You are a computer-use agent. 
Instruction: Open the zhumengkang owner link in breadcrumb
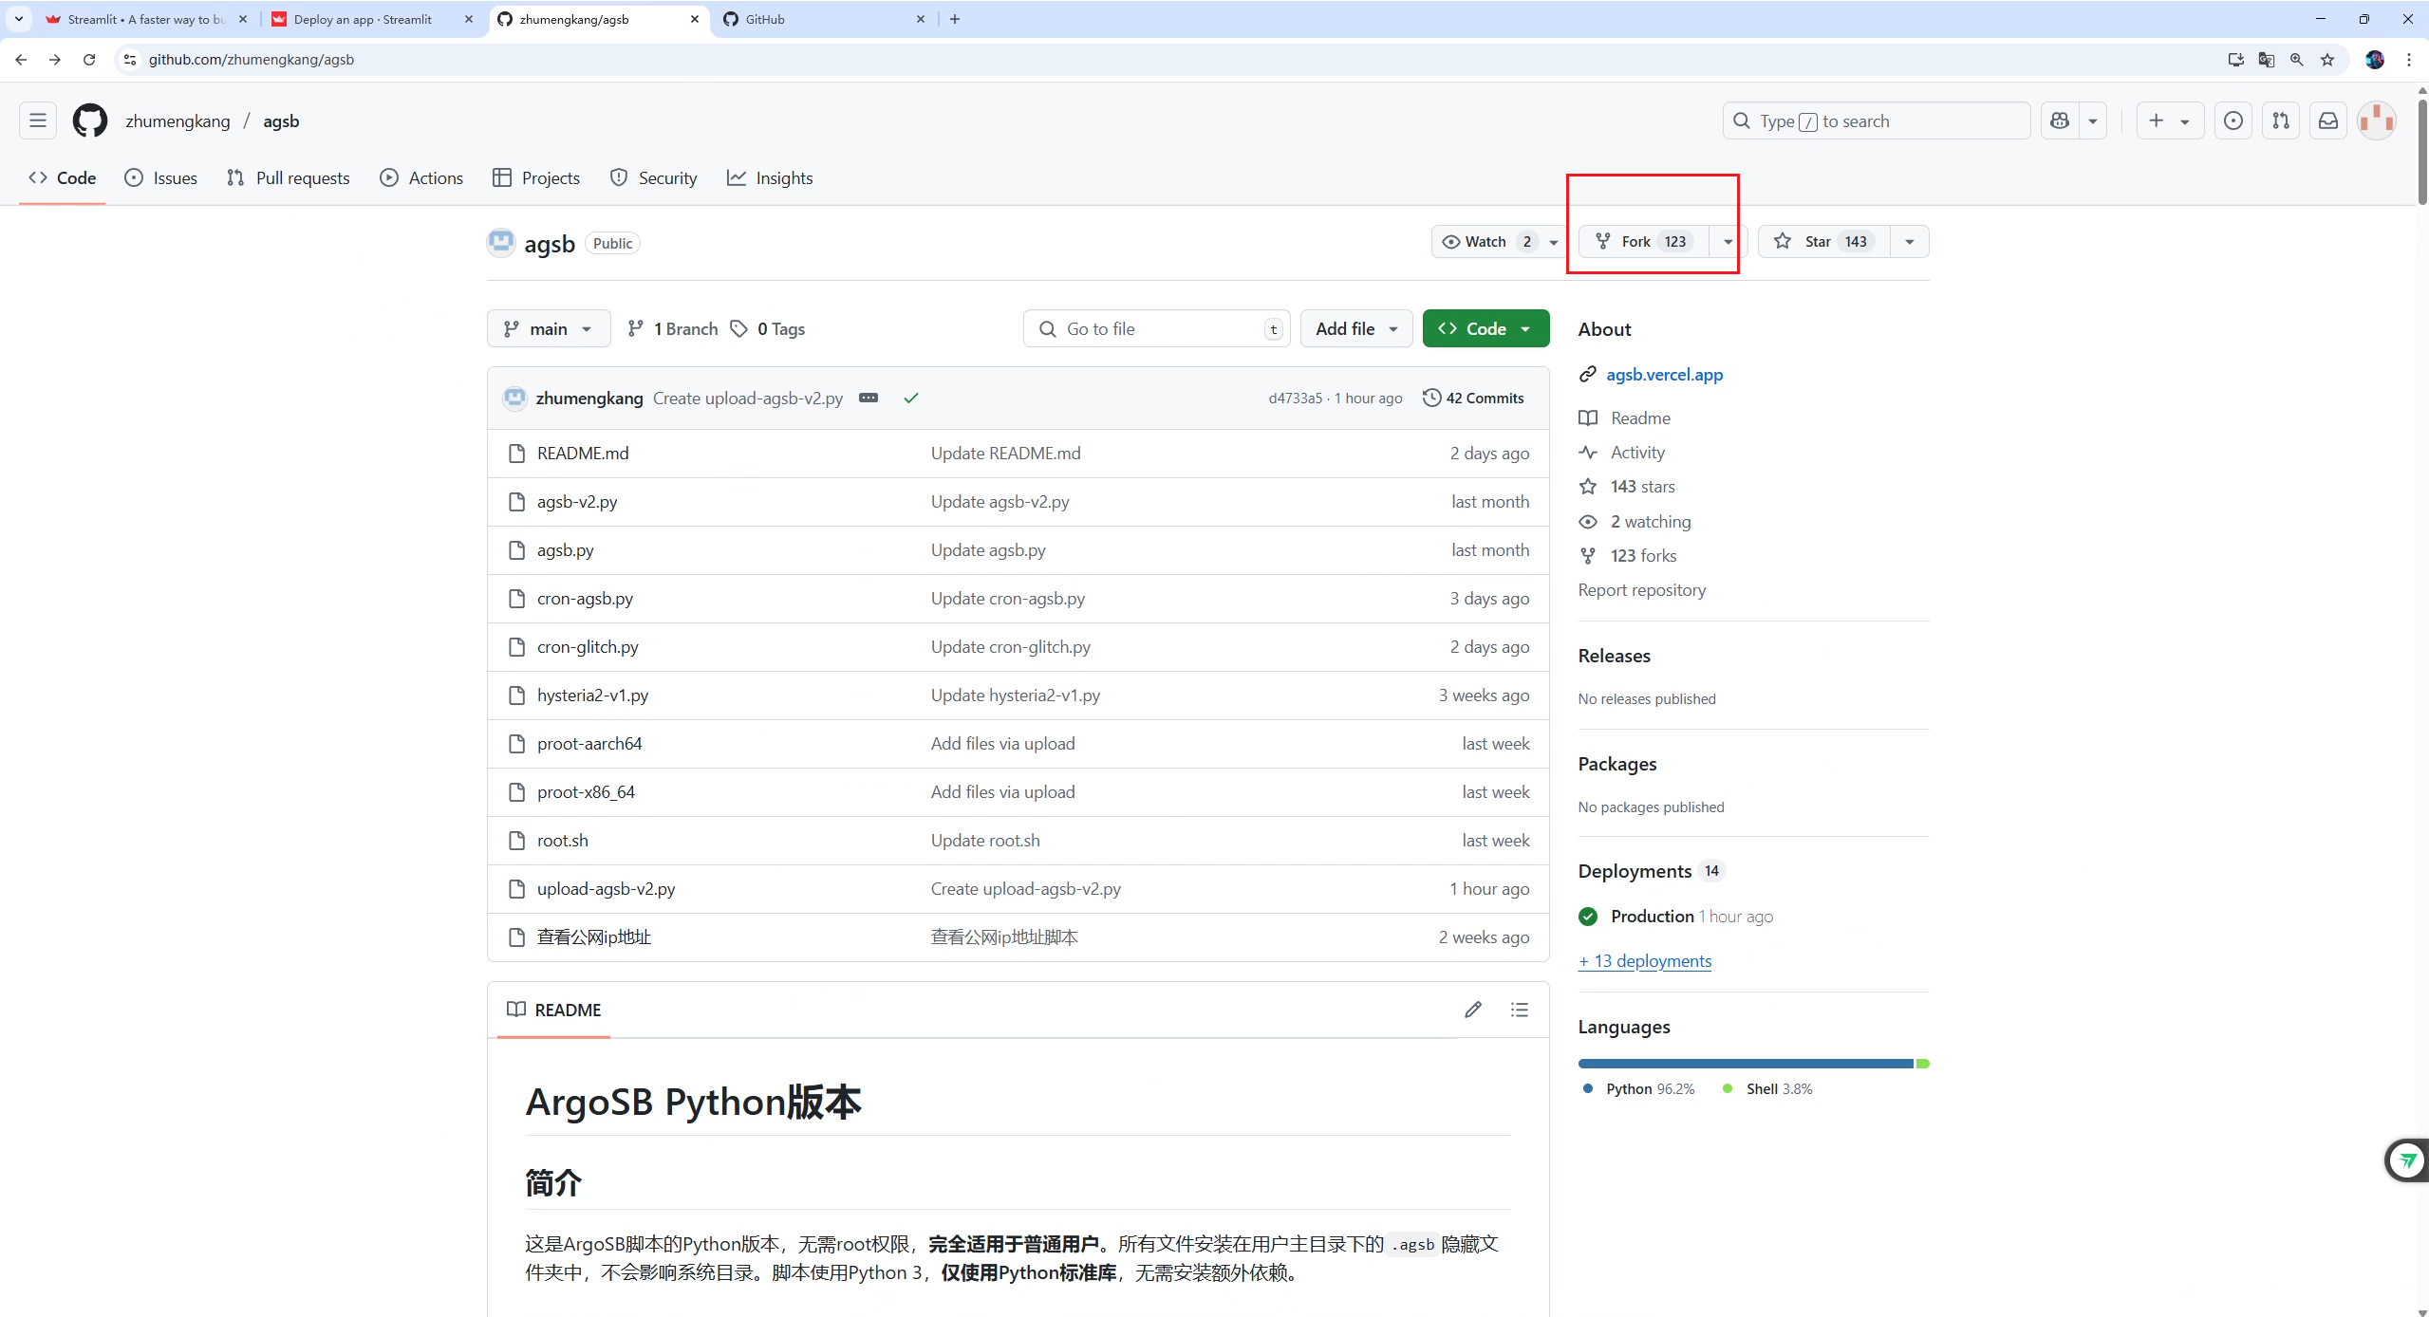[178, 121]
